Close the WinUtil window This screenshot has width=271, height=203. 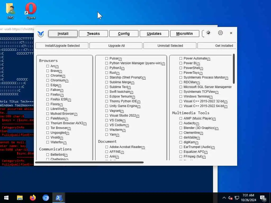pos(231,33)
